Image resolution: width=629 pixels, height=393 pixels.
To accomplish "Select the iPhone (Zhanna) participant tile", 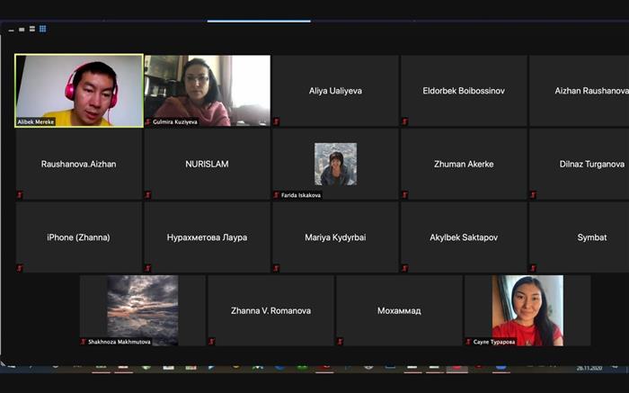I will (x=79, y=237).
